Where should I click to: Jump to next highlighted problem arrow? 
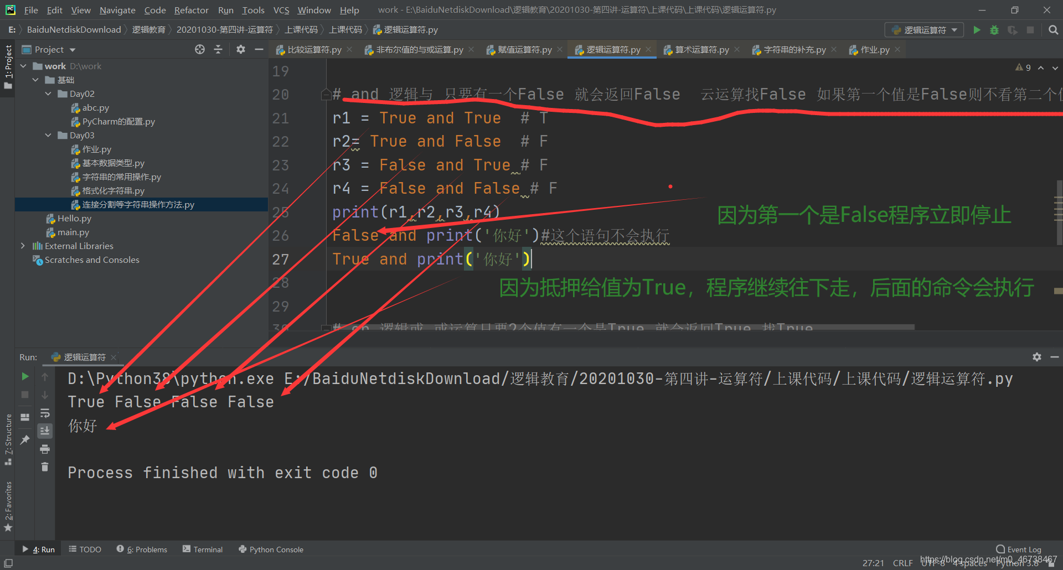click(1055, 68)
